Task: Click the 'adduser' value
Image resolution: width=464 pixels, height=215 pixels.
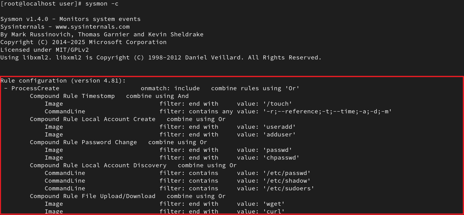Action: [x=279, y=135]
